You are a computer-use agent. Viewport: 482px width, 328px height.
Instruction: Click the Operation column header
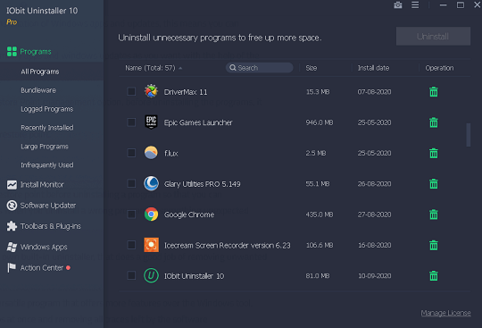click(x=439, y=68)
